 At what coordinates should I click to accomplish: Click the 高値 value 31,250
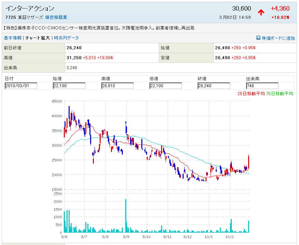click(x=74, y=58)
